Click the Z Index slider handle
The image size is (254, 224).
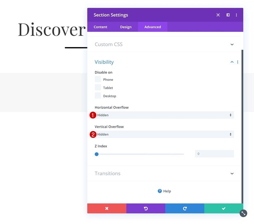[x=96, y=154]
